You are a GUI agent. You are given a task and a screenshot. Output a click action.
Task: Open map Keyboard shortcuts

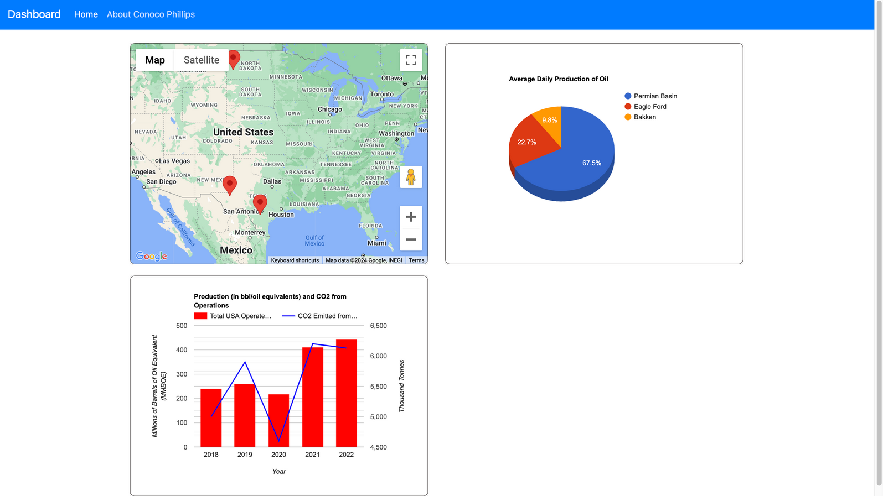(x=295, y=260)
